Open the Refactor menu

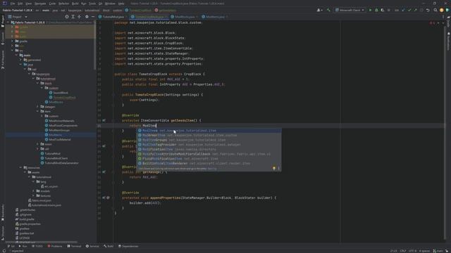tap(64, 4)
